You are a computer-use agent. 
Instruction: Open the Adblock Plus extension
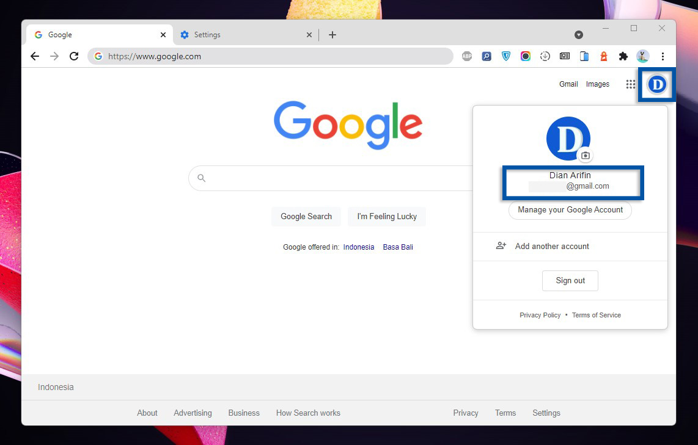click(x=467, y=56)
